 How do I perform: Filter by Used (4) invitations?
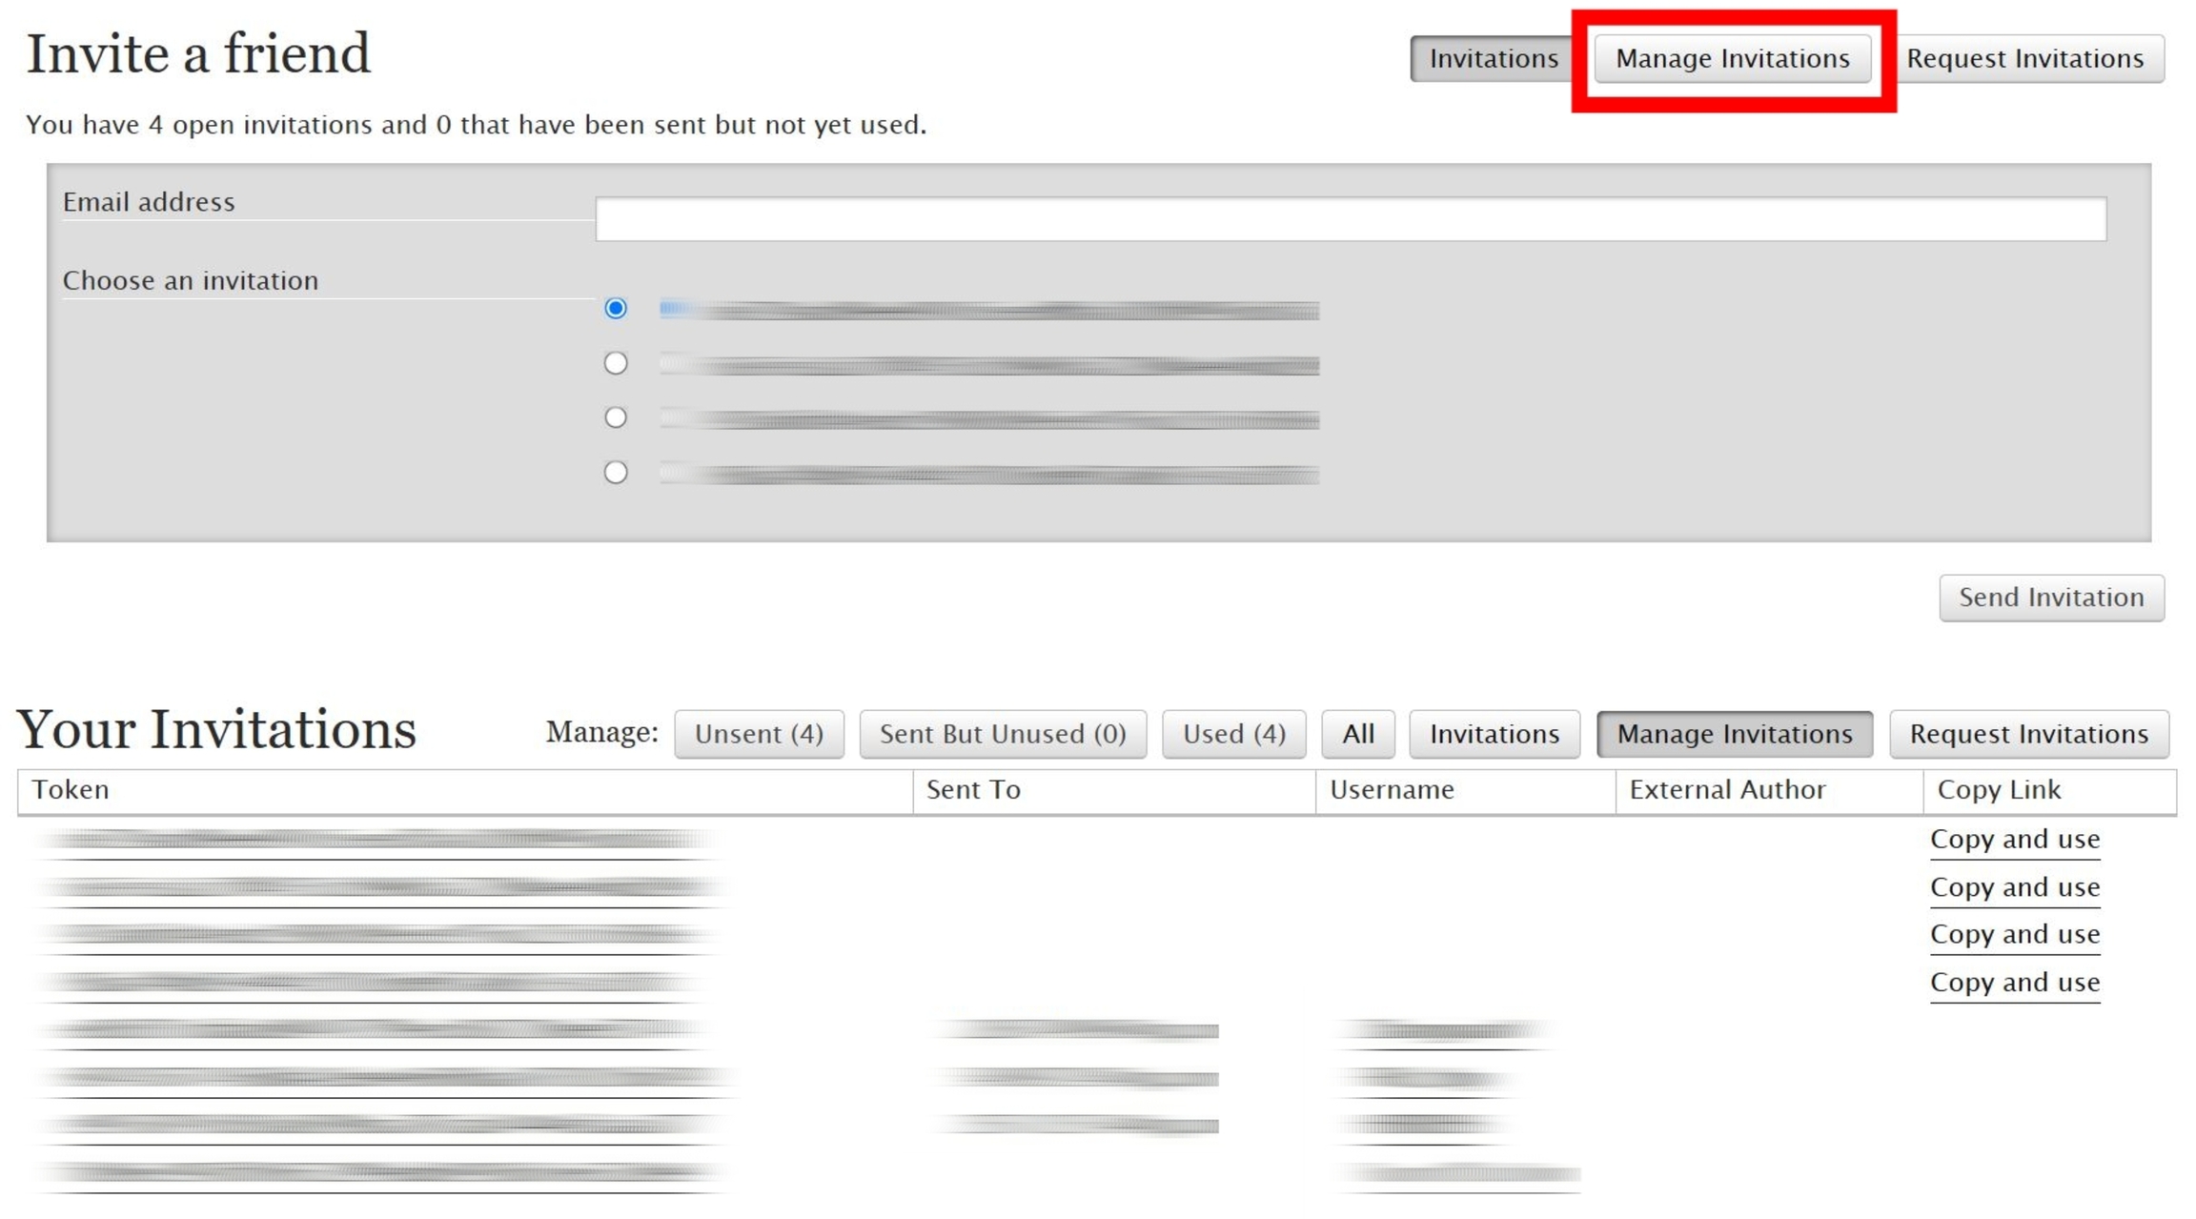[1233, 734]
